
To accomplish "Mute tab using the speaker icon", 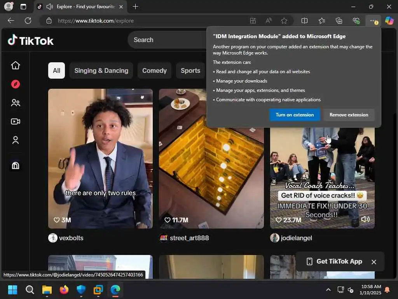I will point(49,7).
